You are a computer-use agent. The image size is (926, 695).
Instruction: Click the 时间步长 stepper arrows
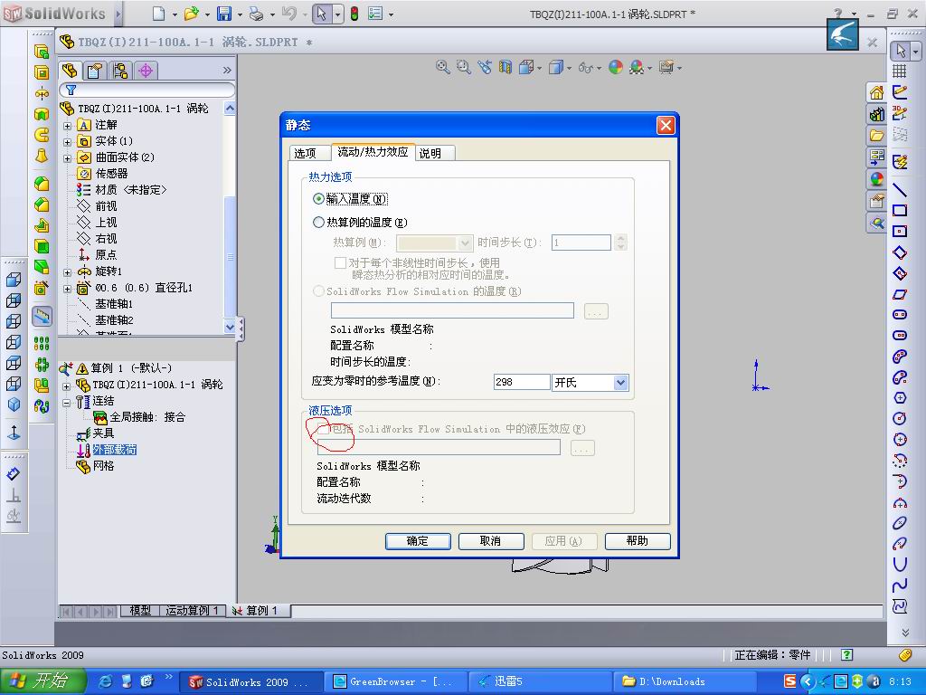pyautogui.click(x=620, y=243)
